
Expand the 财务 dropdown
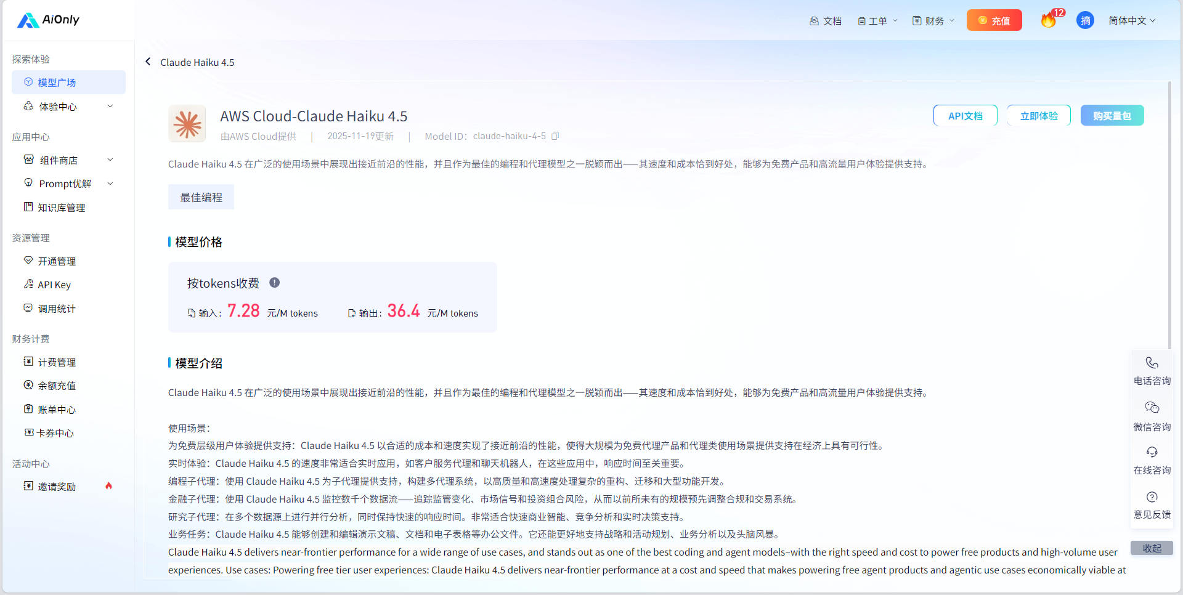coord(933,21)
